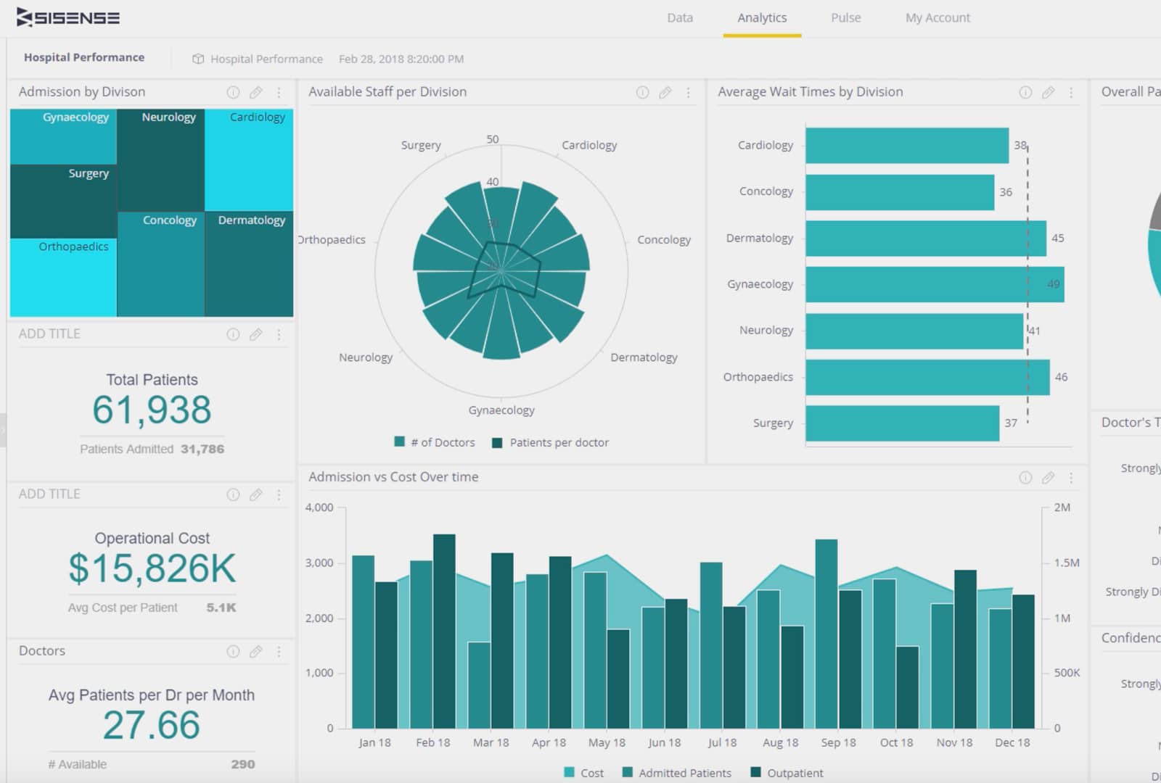Click the edit pencil on the Total Patients widget

(255, 335)
